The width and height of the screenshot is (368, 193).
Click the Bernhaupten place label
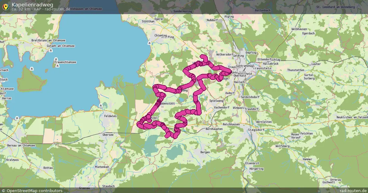214,129
